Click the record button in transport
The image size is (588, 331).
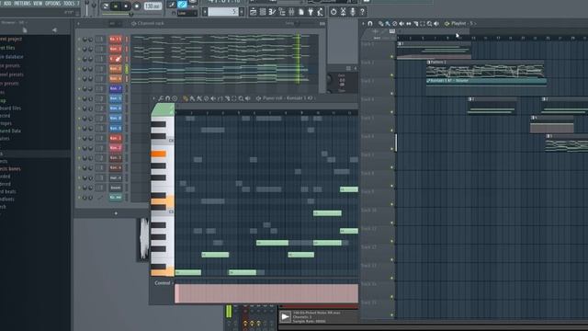tap(137, 6)
